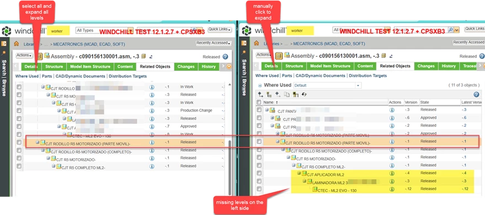Screen dimensions: 485x215
Task: Open the Recently Accessed dropdown in the left window
Action: tap(214, 43)
